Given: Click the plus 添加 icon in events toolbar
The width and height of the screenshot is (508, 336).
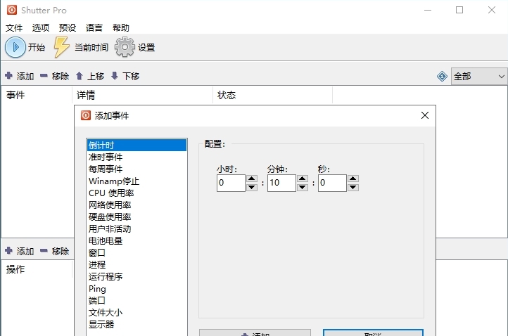Looking at the screenshot, I should 8,76.
